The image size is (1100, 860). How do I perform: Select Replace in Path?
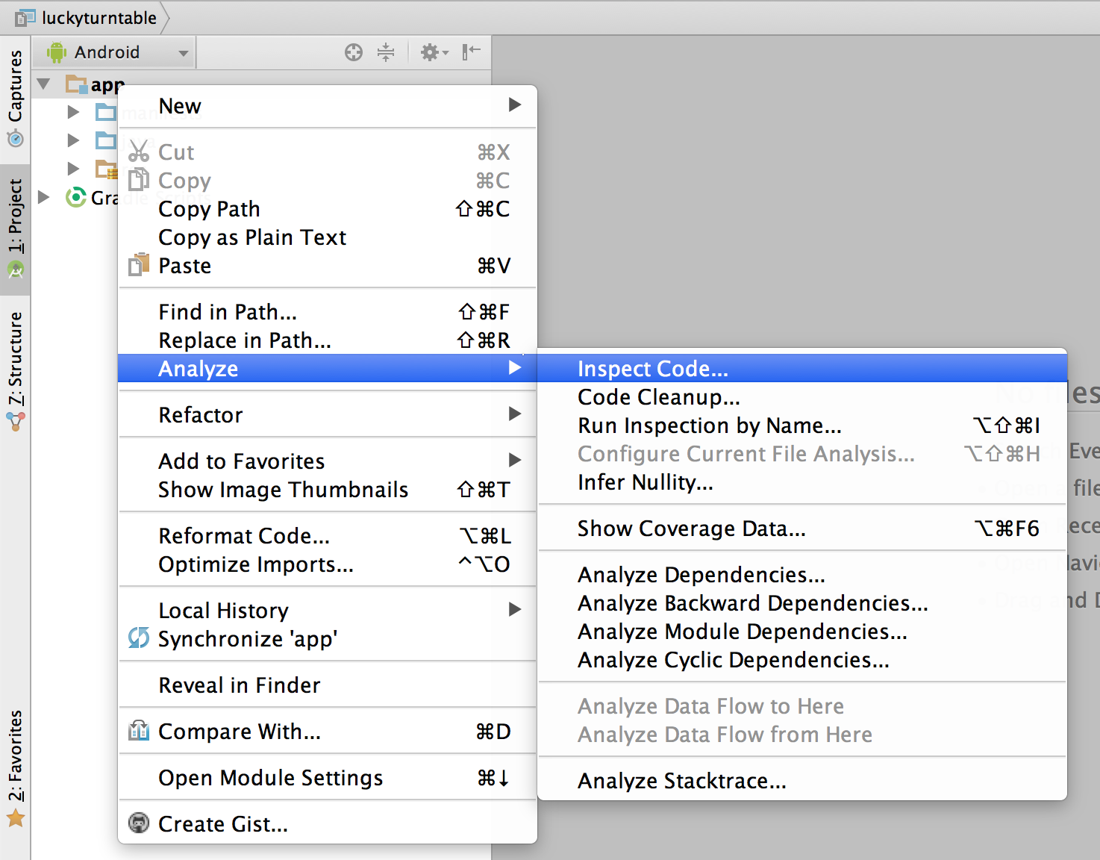[328, 340]
